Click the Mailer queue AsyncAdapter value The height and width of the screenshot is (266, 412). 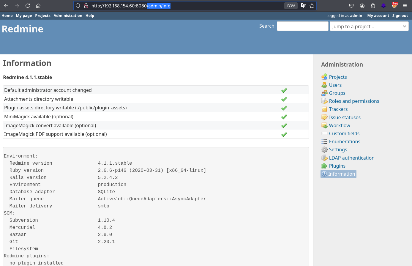point(152,199)
